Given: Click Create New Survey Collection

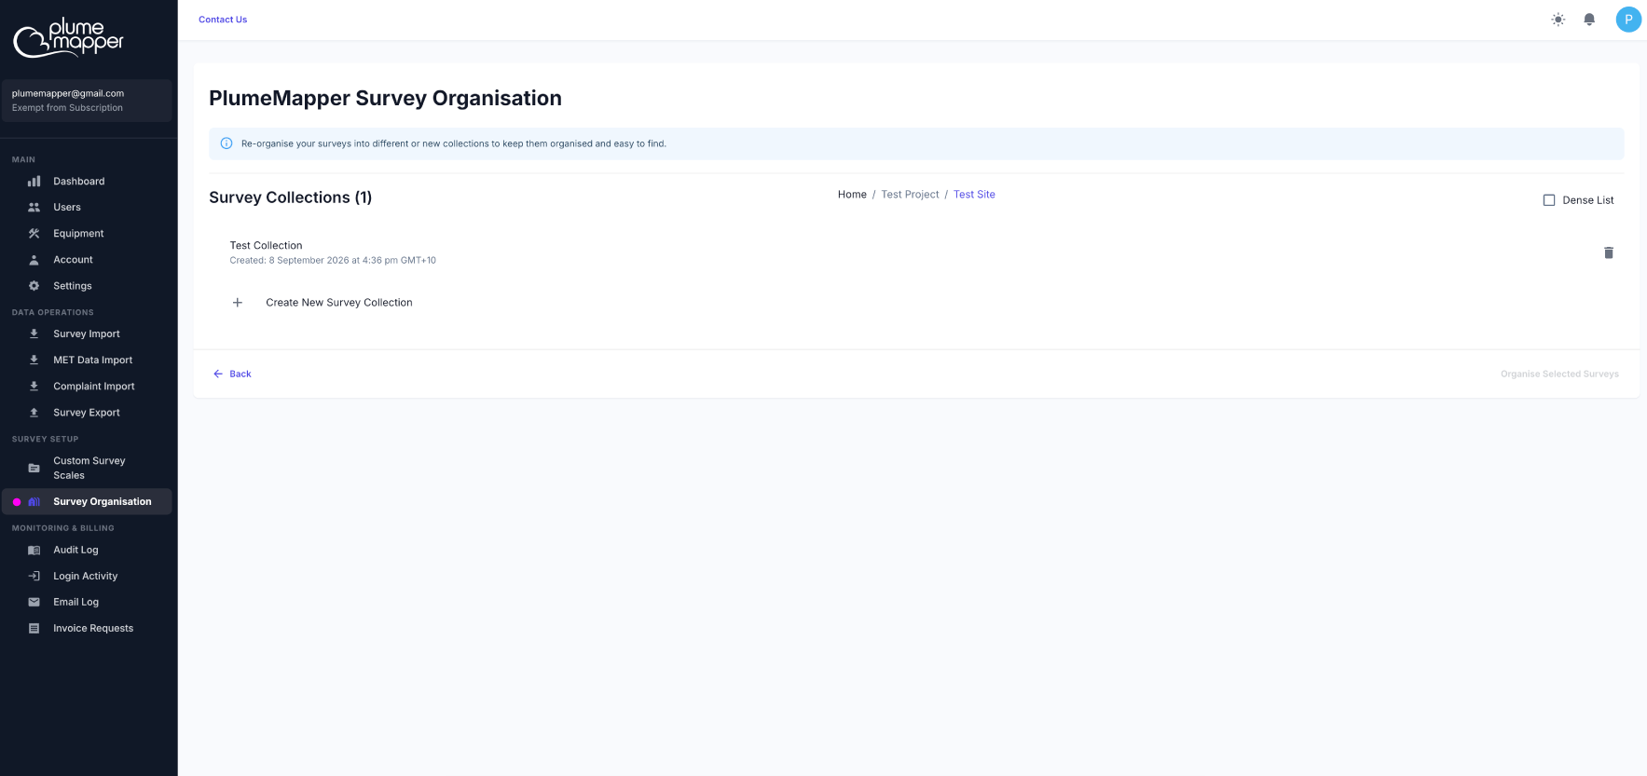Looking at the screenshot, I should pos(339,303).
